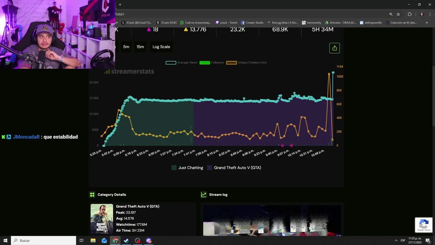Open File Explorer from taskbar

point(93,241)
